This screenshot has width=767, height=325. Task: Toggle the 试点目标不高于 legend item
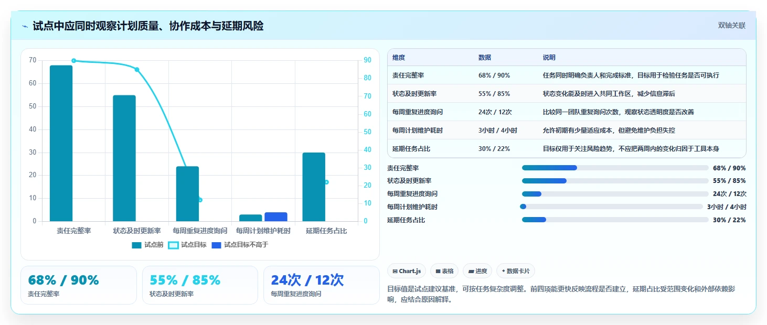[240, 245]
